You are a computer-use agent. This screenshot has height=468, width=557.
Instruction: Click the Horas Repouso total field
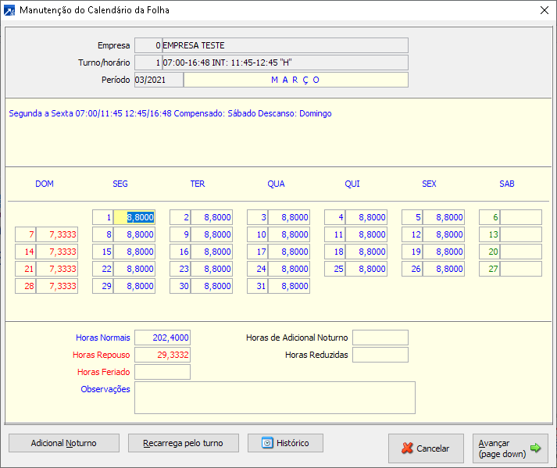click(162, 355)
